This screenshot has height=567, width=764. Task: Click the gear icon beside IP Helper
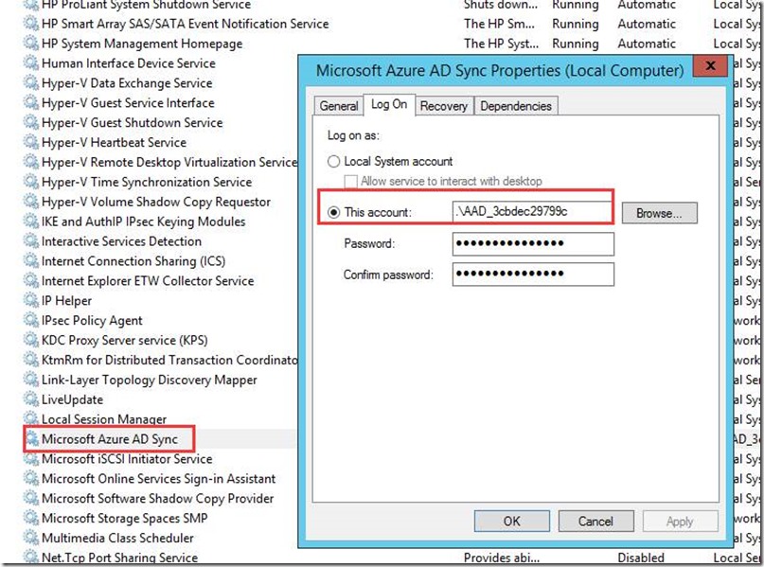pyautogui.click(x=30, y=301)
